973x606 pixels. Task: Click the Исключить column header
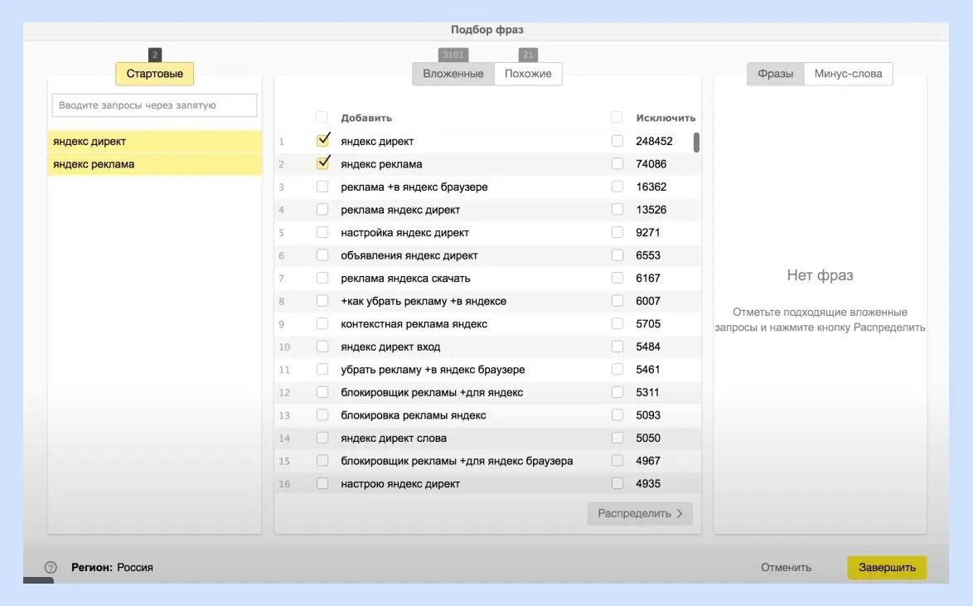[666, 118]
